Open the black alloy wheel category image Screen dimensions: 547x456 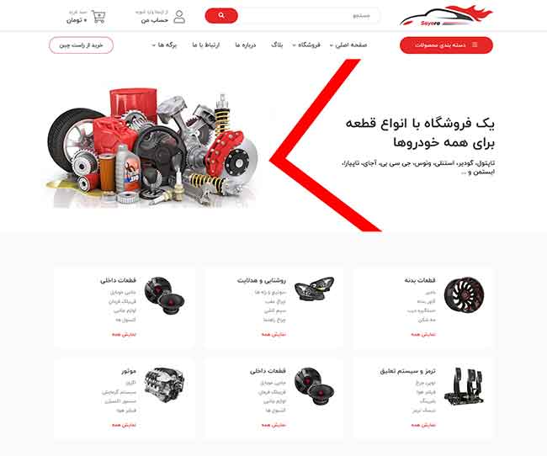click(464, 294)
